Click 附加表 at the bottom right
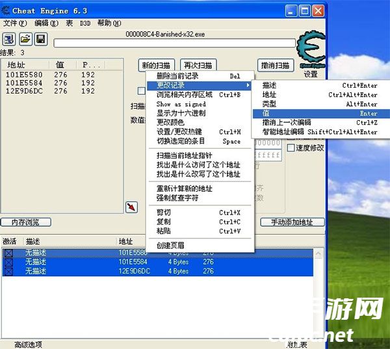The image size is (390, 349). tap(297, 344)
